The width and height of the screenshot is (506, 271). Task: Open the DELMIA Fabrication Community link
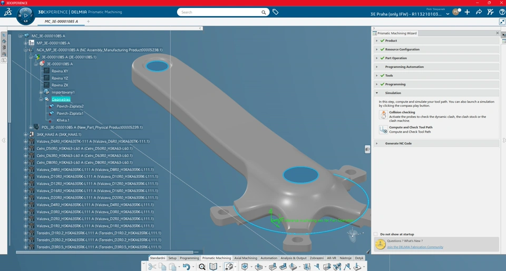click(x=415, y=247)
